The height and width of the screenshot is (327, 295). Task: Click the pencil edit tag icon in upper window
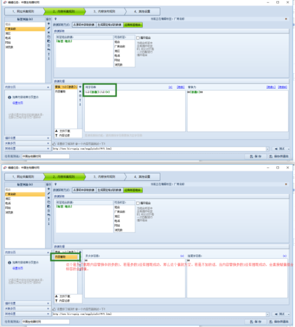pyautogui.click(x=49, y=28)
